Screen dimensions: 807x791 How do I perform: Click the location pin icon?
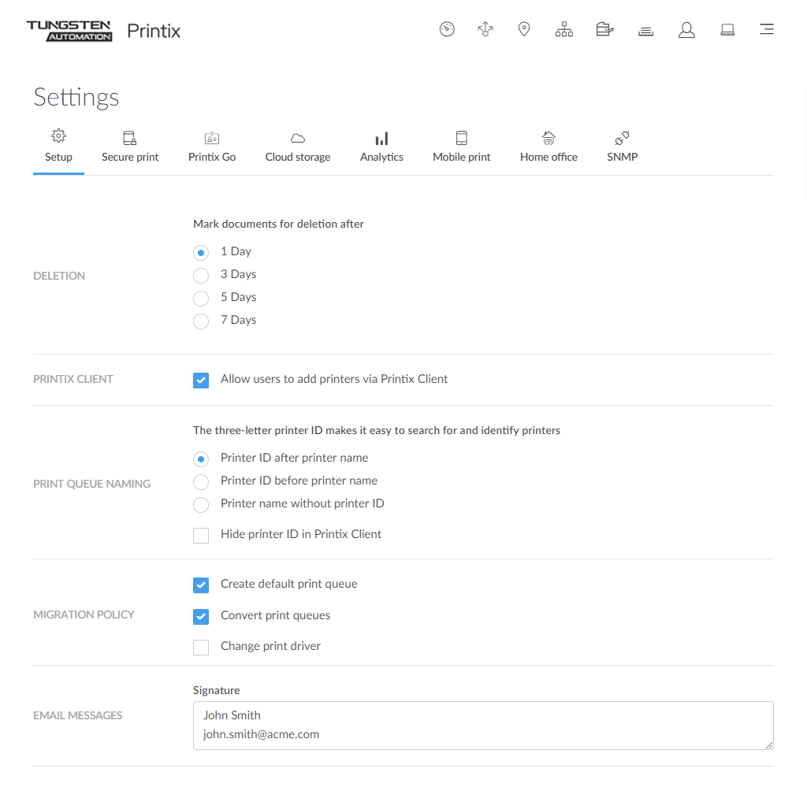[523, 30]
